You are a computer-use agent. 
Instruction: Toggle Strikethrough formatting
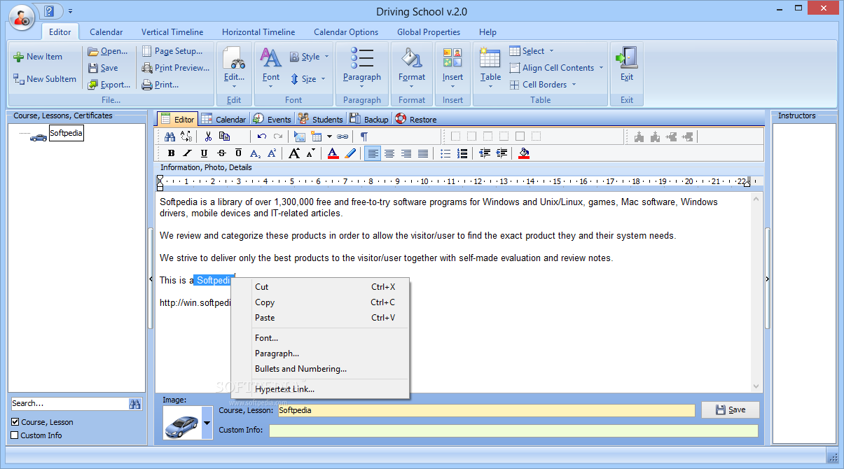pos(221,153)
